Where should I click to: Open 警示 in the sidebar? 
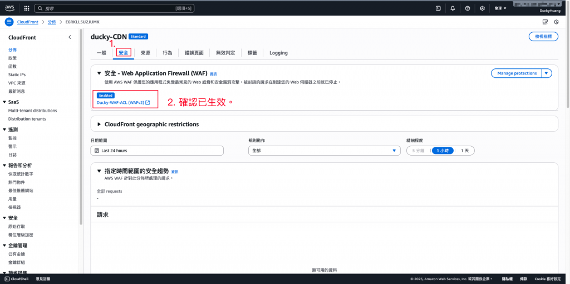pyautogui.click(x=12, y=146)
